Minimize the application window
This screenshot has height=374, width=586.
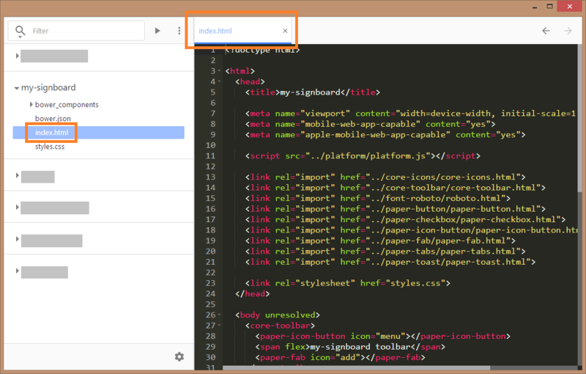click(535, 7)
